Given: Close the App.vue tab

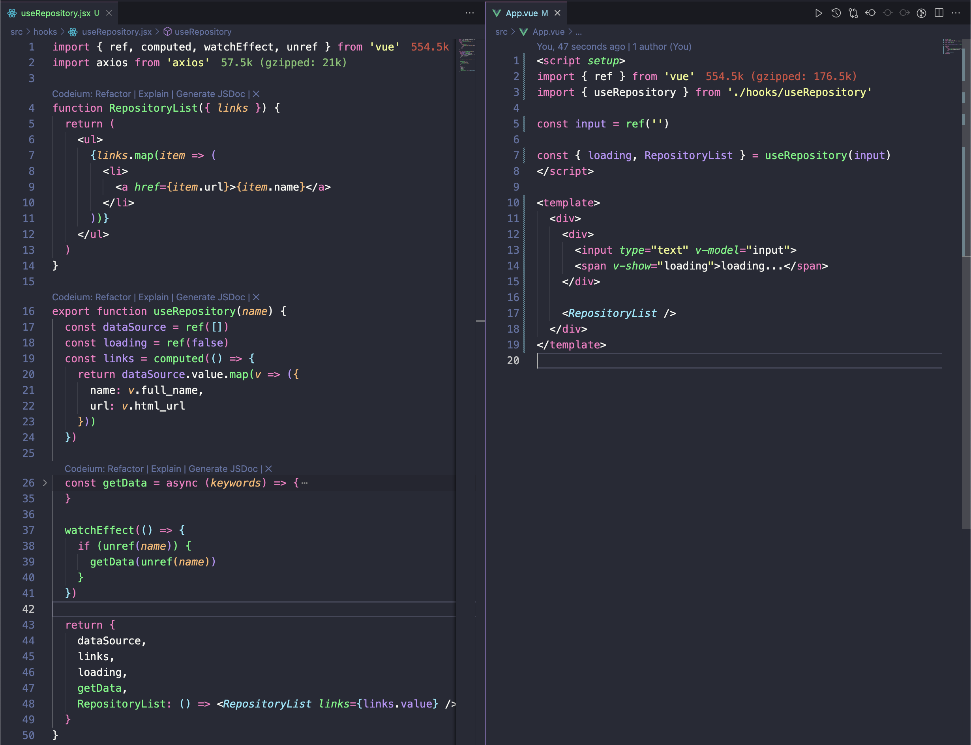Looking at the screenshot, I should (x=558, y=13).
